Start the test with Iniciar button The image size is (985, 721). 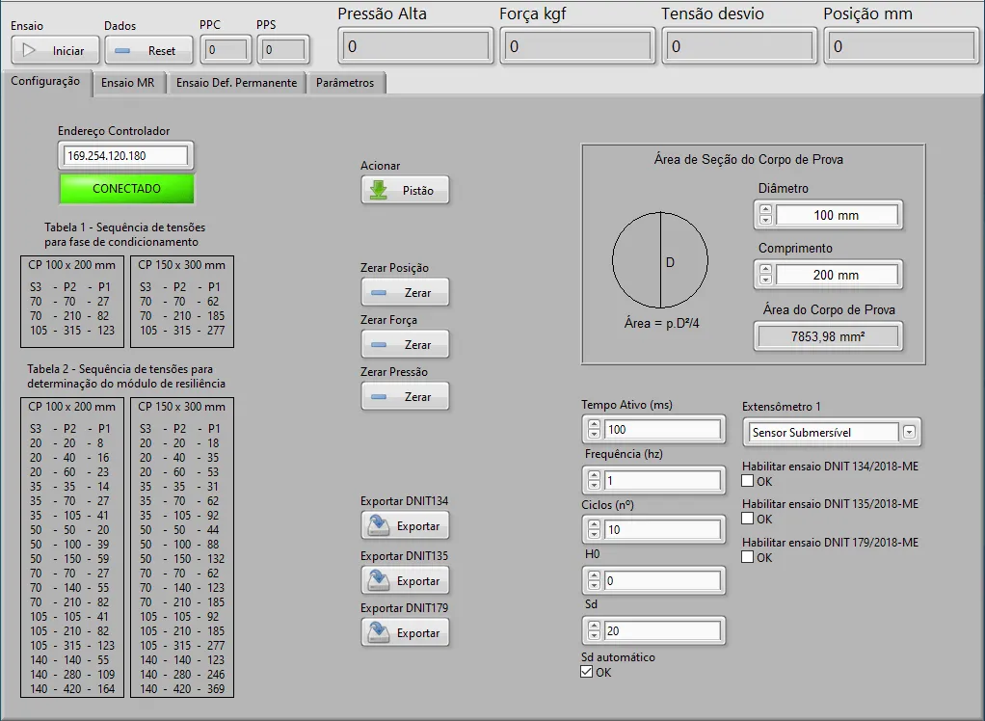pos(55,50)
